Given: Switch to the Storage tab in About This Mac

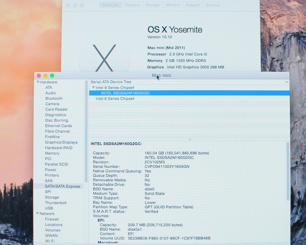Looking at the screenshot, I should [x=153, y=5].
